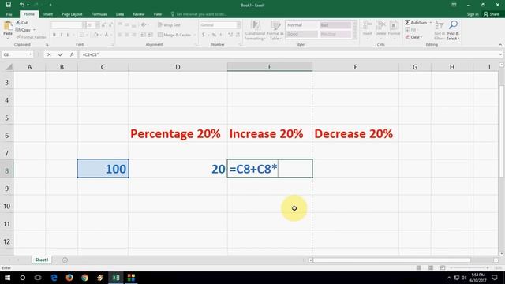This screenshot has height=284, width=505.
Task: Click cell C8 containing 100
Action: [103, 168]
